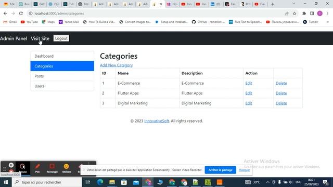Go back with the browser back arrow
This screenshot has width=333, height=187.
(x=5, y=14)
